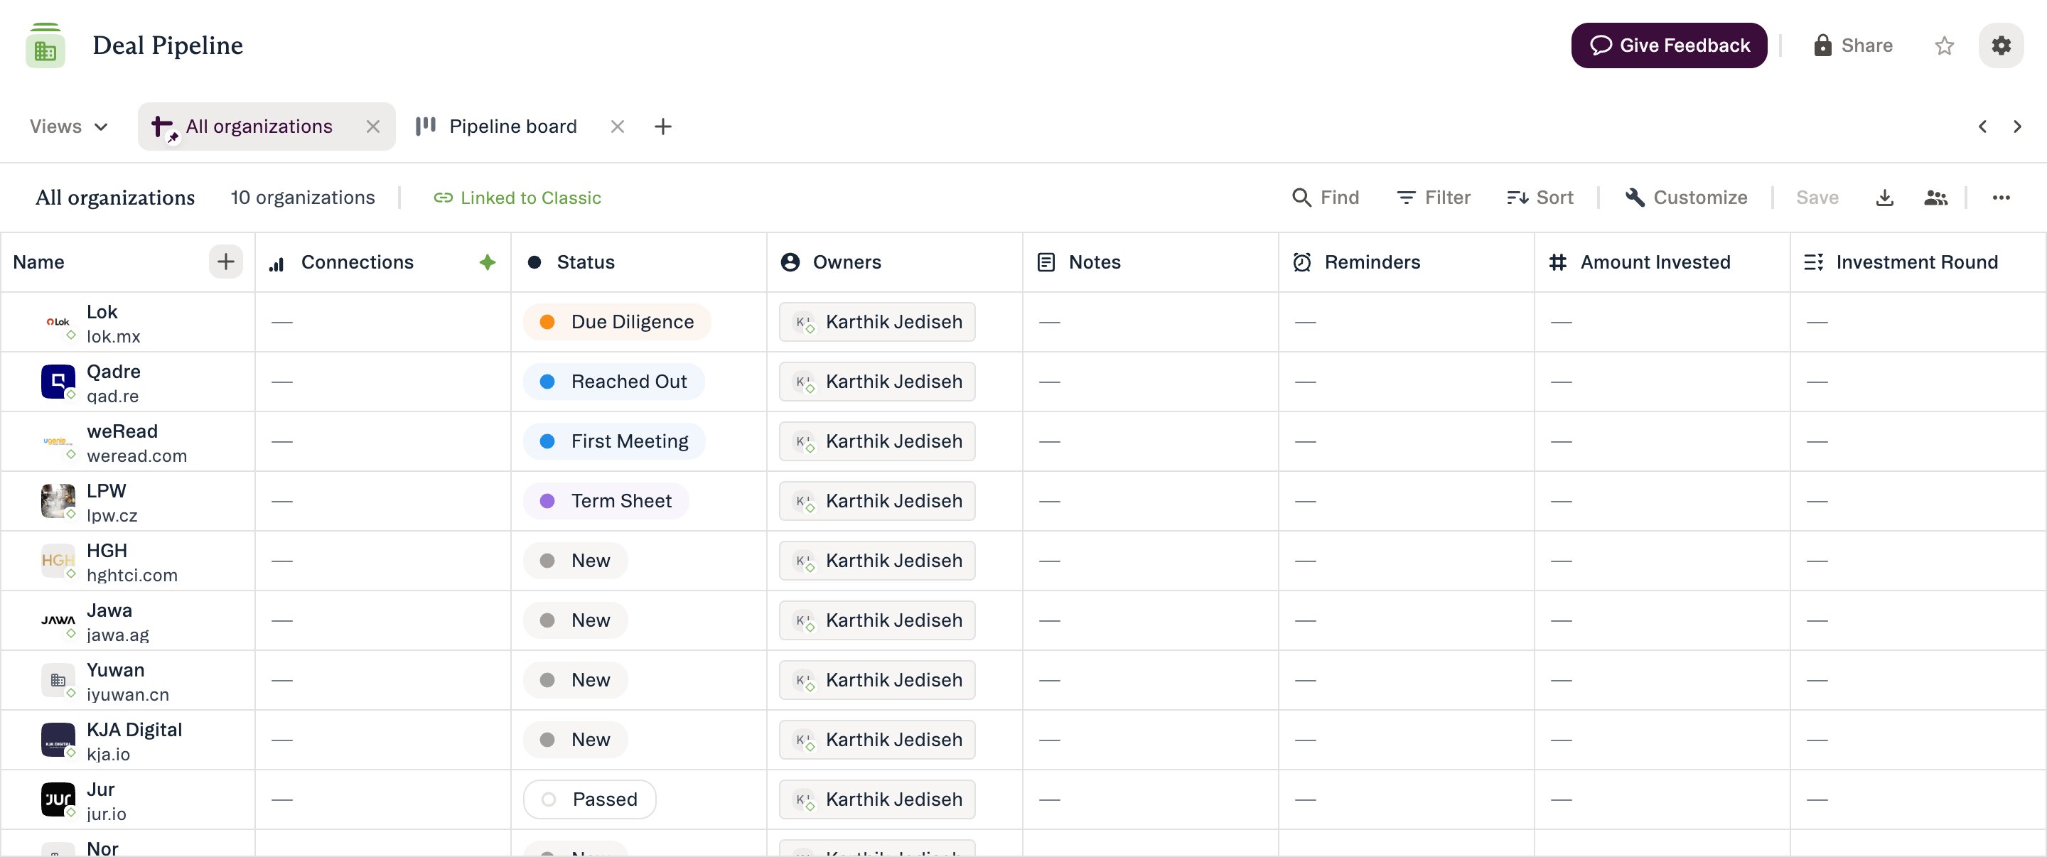Click the Amount Invested column header
This screenshot has width=2047, height=857.
pos(1662,262)
